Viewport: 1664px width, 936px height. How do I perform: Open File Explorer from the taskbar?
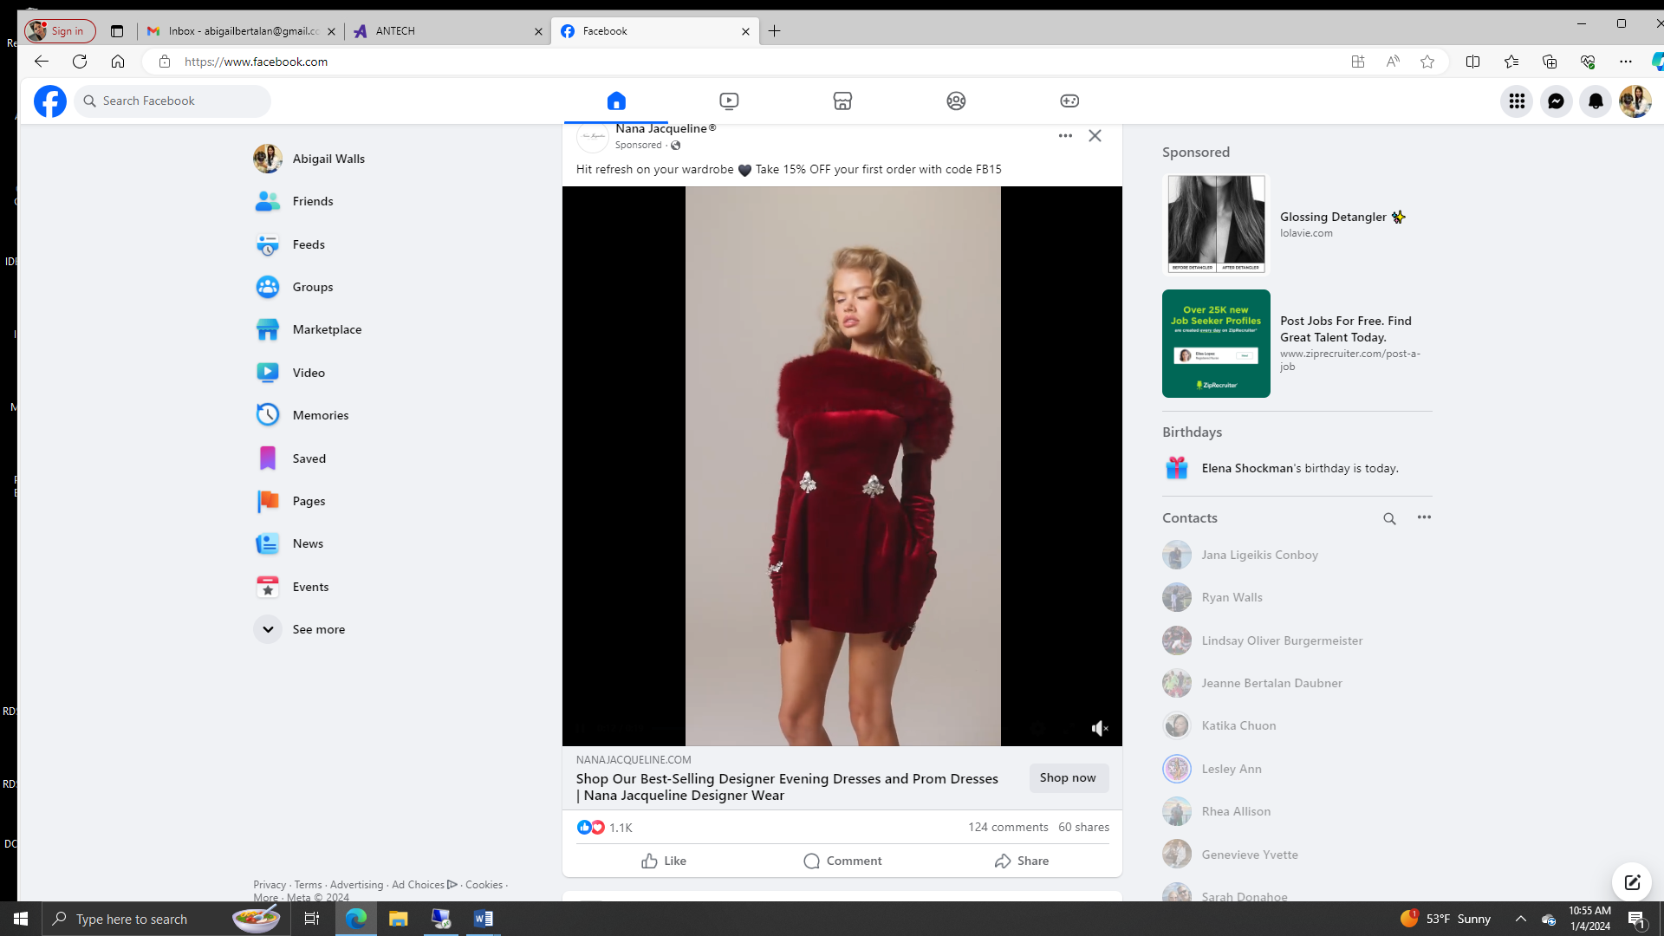(x=398, y=919)
